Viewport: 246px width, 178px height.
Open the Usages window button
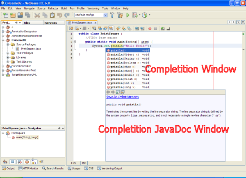[74, 169]
